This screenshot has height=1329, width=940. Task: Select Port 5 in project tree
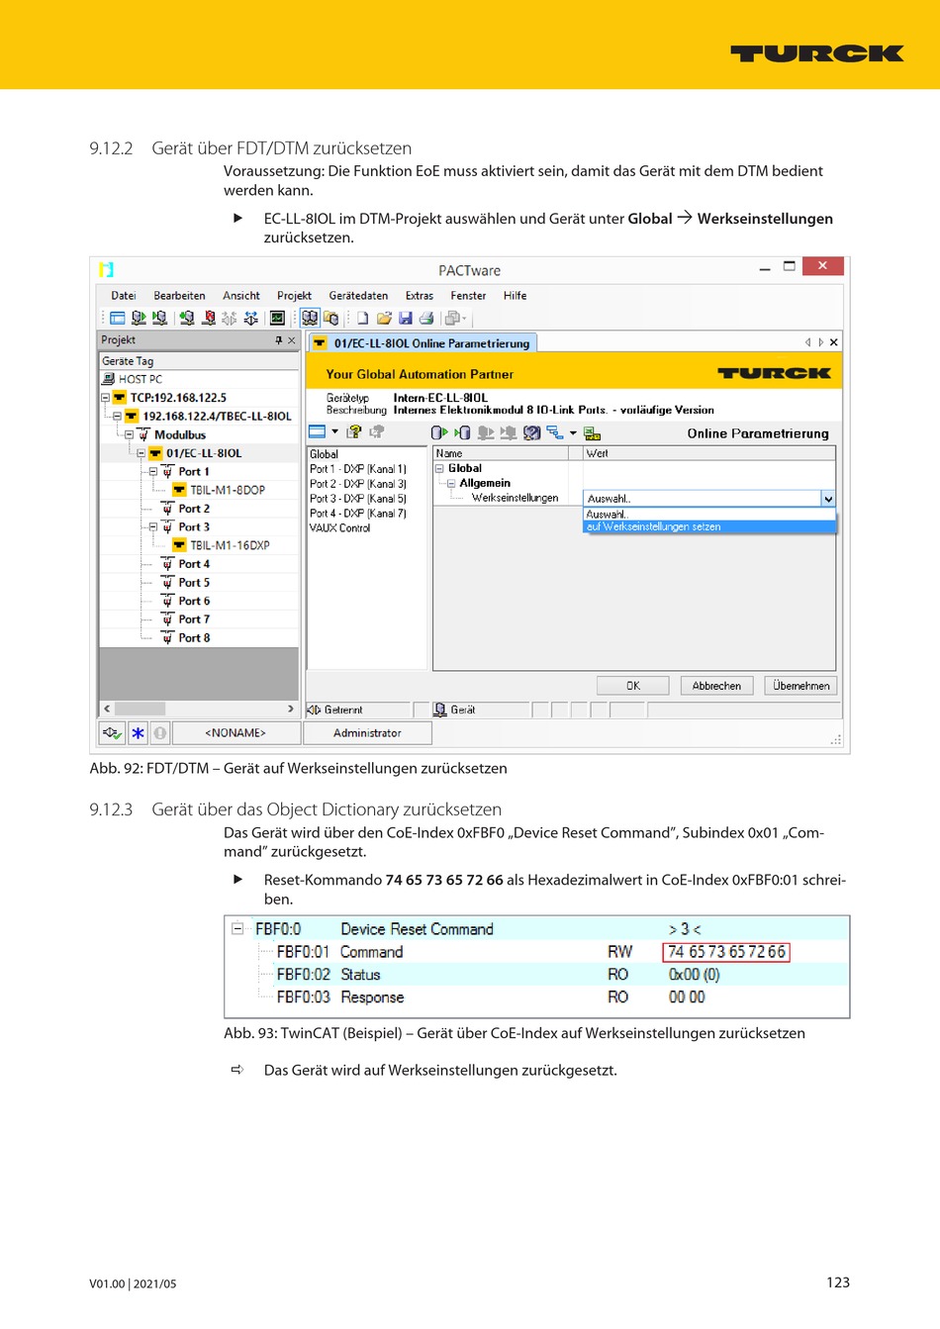(194, 583)
